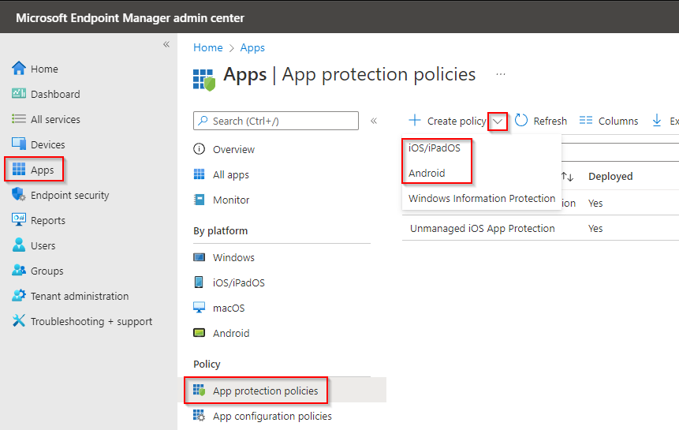Collapse the main left navigation pane

[x=166, y=44]
